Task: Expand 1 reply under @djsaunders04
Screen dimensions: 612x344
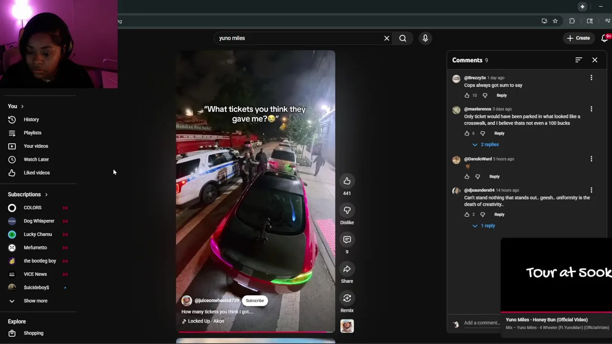Action: [x=483, y=226]
